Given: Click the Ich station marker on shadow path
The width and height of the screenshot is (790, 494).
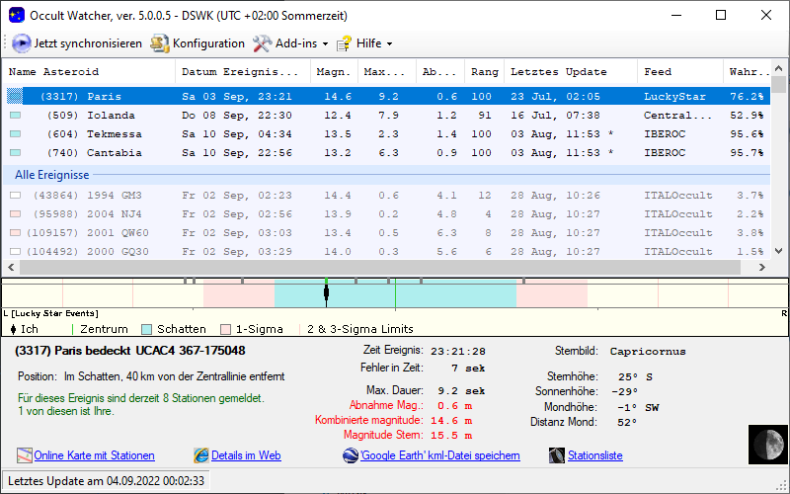Looking at the screenshot, I should tap(326, 292).
